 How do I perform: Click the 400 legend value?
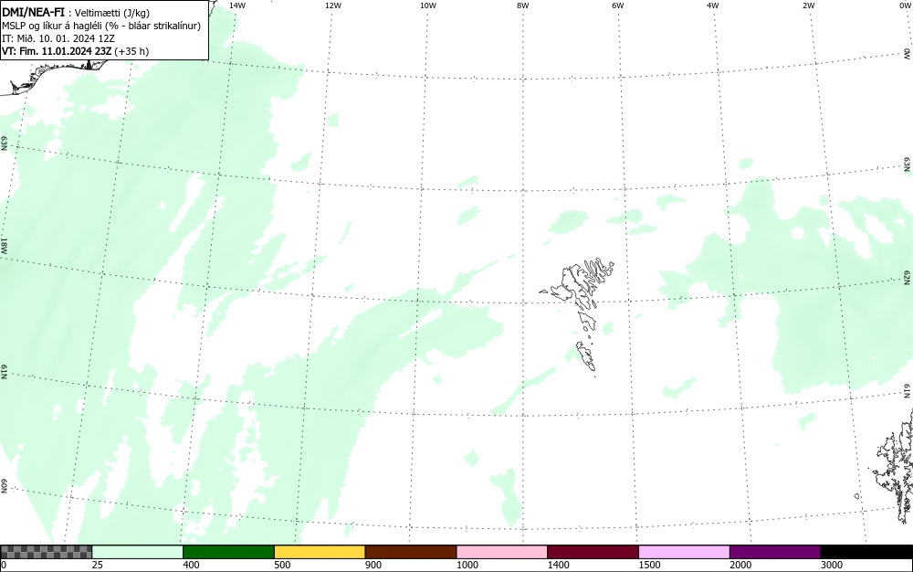[191, 565]
